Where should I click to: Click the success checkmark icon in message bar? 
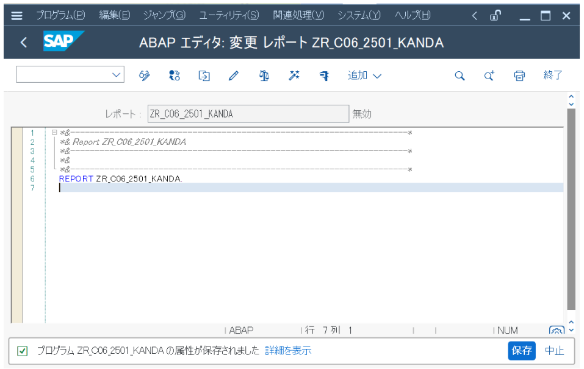coord(23,351)
